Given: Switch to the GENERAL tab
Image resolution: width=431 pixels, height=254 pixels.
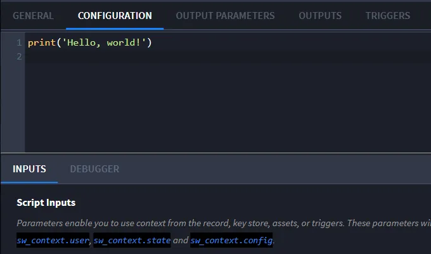Looking at the screenshot, I should pos(33,16).
